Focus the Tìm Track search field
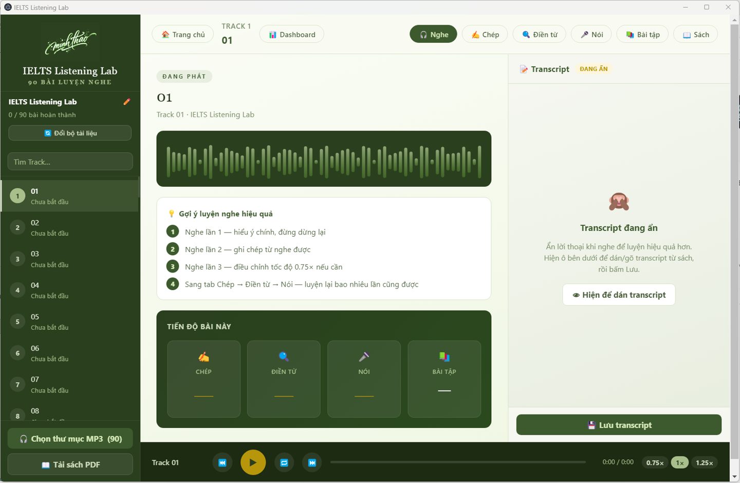This screenshot has height=483, width=740. coord(70,162)
